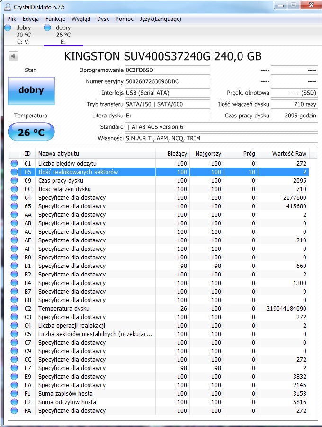The height and width of the screenshot is (427, 322).
Task: Click the Najgorszy column header
Action: (x=206, y=153)
